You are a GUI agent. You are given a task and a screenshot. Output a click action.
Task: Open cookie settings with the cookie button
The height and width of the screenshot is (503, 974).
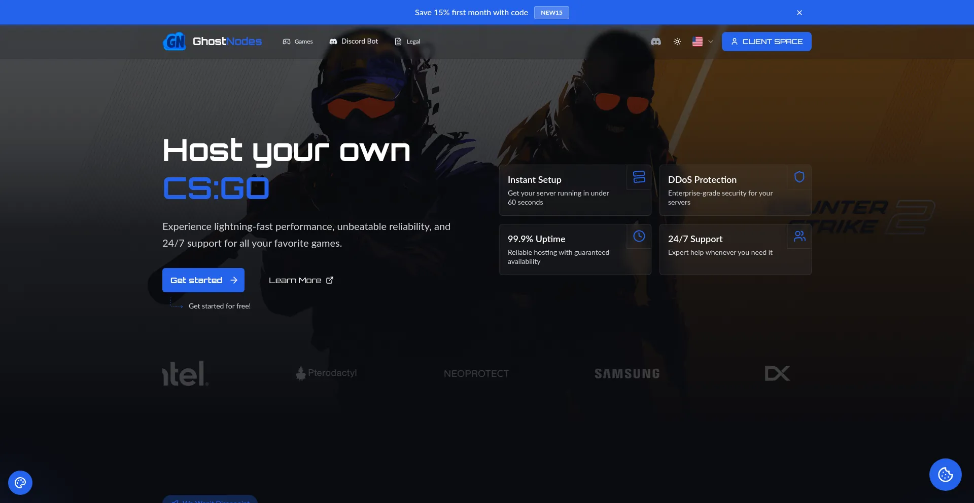point(945,475)
